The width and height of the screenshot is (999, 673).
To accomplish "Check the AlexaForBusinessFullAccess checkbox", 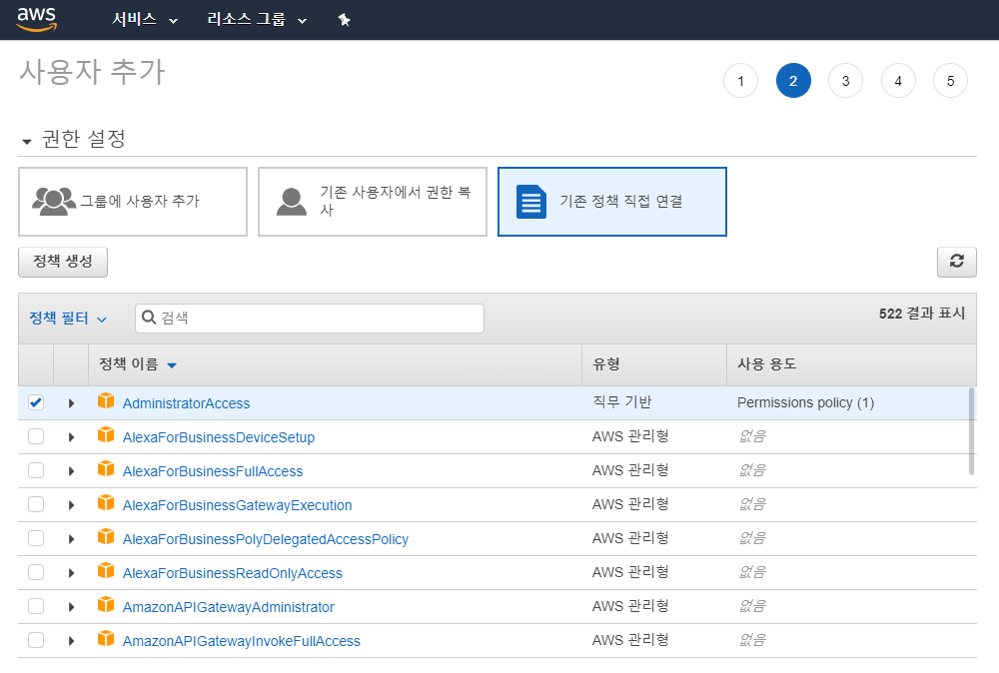I will [x=36, y=470].
